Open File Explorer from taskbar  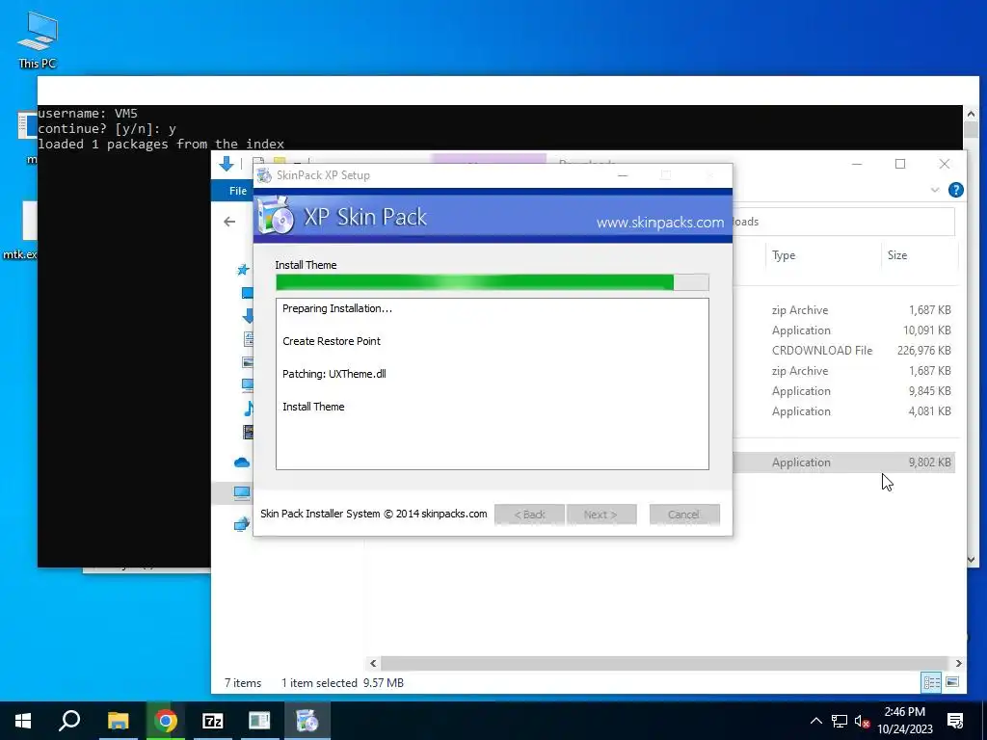(x=118, y=721)
